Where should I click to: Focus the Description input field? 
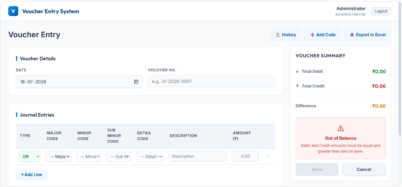pos(197,156)
